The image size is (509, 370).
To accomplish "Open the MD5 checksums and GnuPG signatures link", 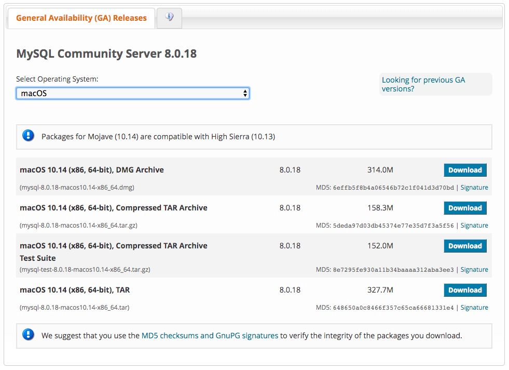I will 210,336.
